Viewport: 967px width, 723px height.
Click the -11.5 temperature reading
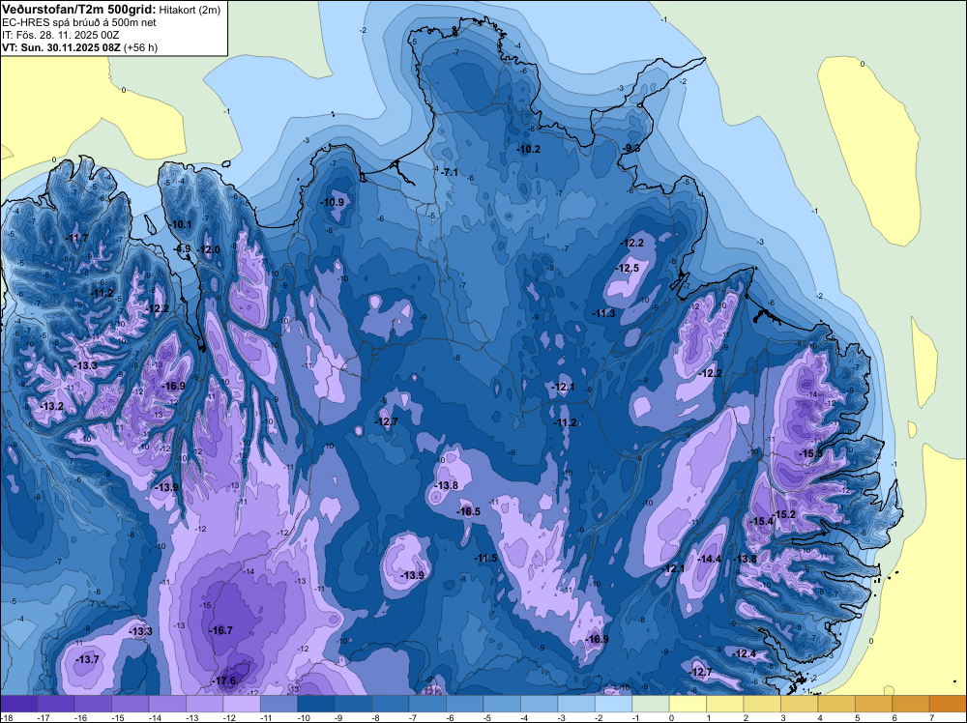pyautogui.click(x=485, y=558)
